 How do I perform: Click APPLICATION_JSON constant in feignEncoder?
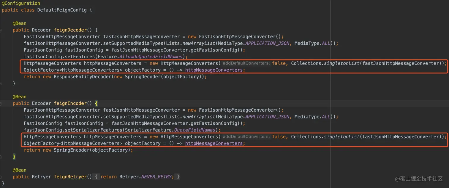coord(267,117)
